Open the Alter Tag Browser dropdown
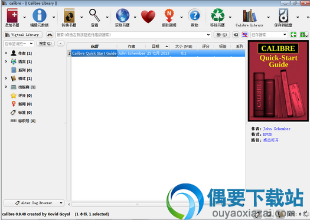 pos(34,203)
